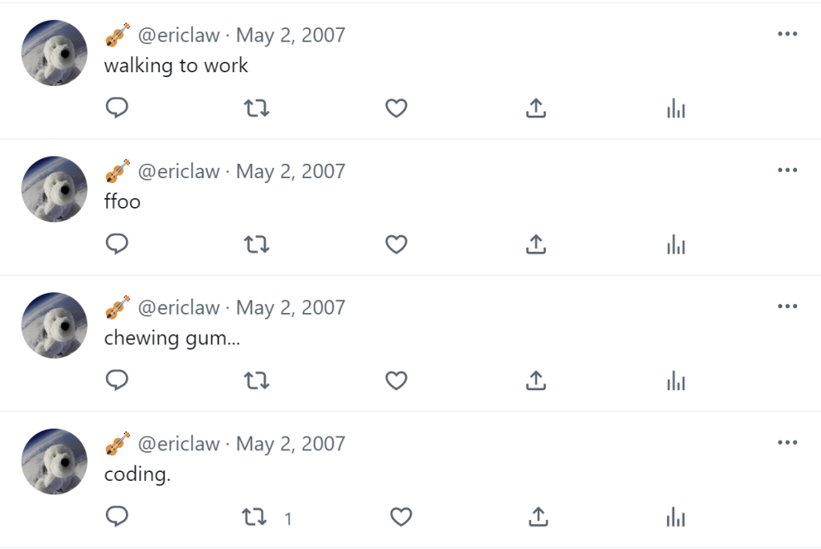Screen dimensions: 821x549
Task: Open the "chewing gum..." tweet text
Action: [x=173, y=338]
